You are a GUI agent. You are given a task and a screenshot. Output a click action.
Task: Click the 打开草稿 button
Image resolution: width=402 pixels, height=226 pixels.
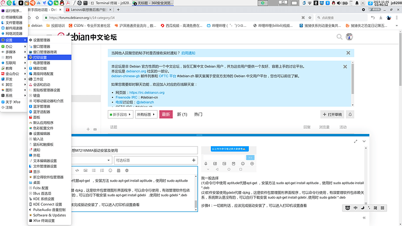[332, 115]
